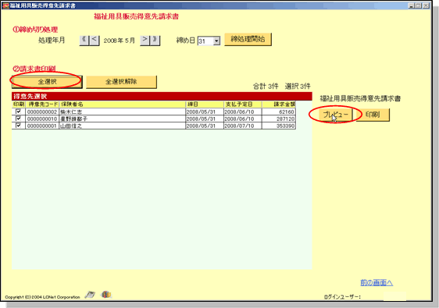Click the telephone icon near the copyright text
Viewport: 439px width, 308px height.
pos(90,294)
